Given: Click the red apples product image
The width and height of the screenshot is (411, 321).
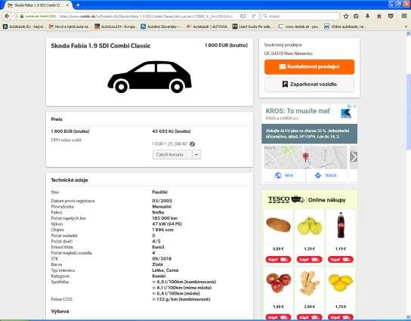Looking at the screenshot, I should click(x=278, y=282).
